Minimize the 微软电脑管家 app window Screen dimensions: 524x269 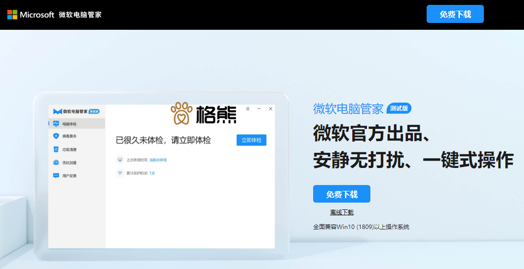(x=259, y=109)
